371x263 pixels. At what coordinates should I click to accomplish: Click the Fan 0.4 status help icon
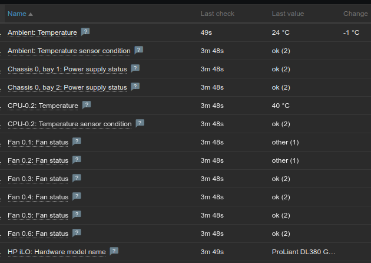(77, 196)
